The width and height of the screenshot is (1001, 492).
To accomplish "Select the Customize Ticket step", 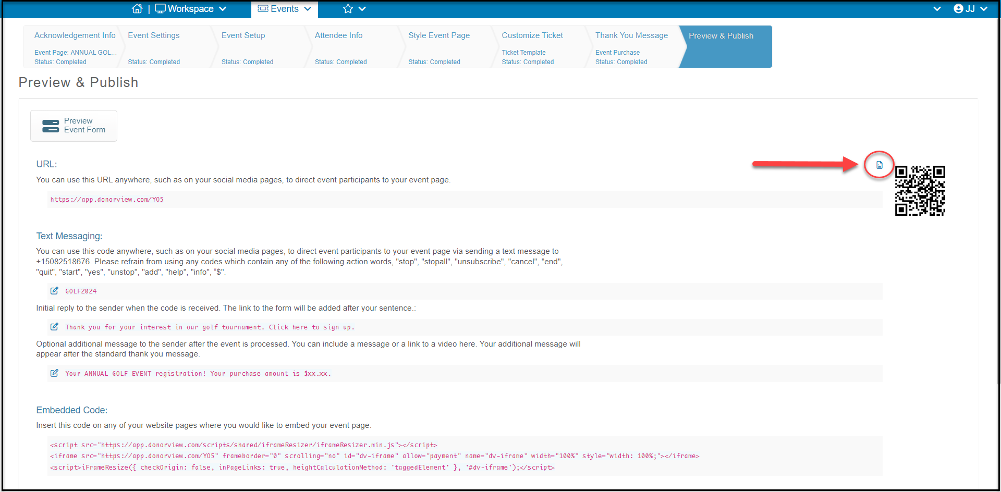I will (538, 46).
